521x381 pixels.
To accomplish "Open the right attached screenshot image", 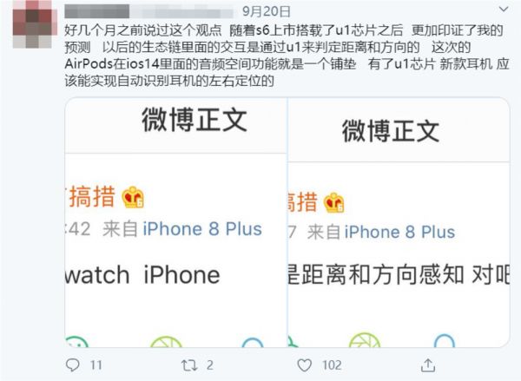I will pyautogui.click(x=399, y=222).
